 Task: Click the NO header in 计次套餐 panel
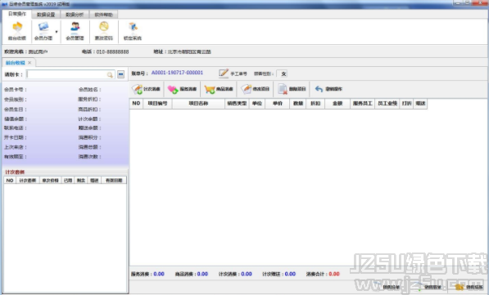click(x=10, y=181)
